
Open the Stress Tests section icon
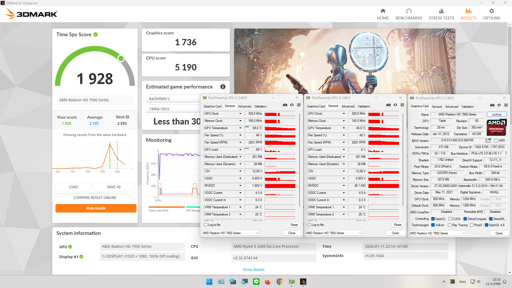pos(441,11)
